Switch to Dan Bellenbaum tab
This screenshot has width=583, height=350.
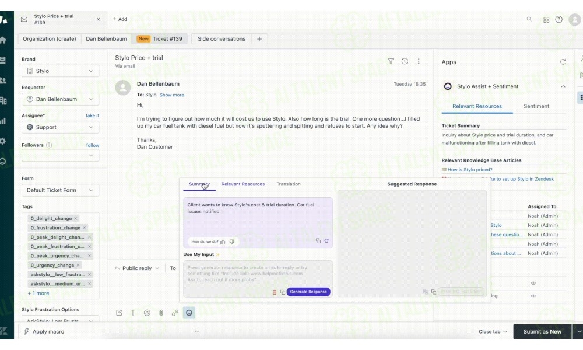[106, 39]
